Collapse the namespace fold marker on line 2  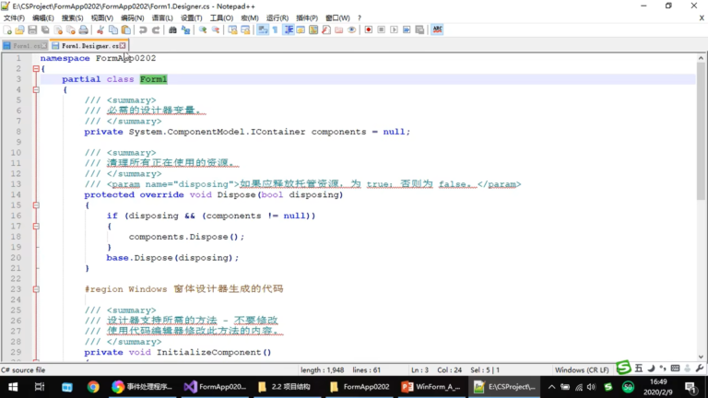pyautogui.click(x=36, y=68)
